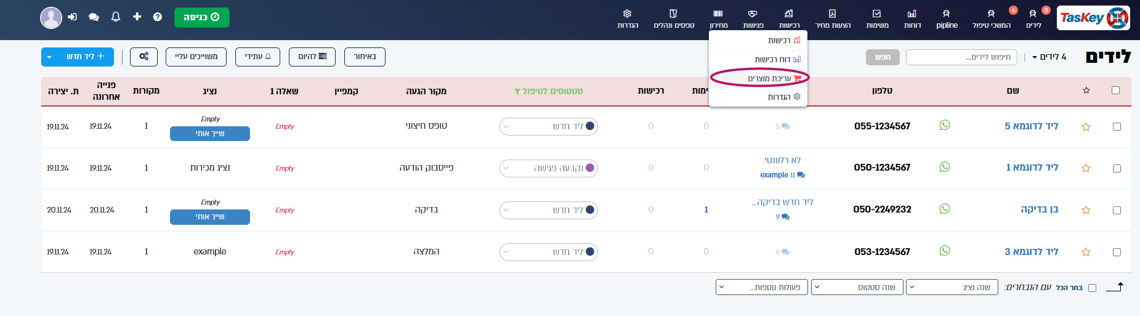Open the 5 comments of ליד לדוגמא 5

click(782, 126)
